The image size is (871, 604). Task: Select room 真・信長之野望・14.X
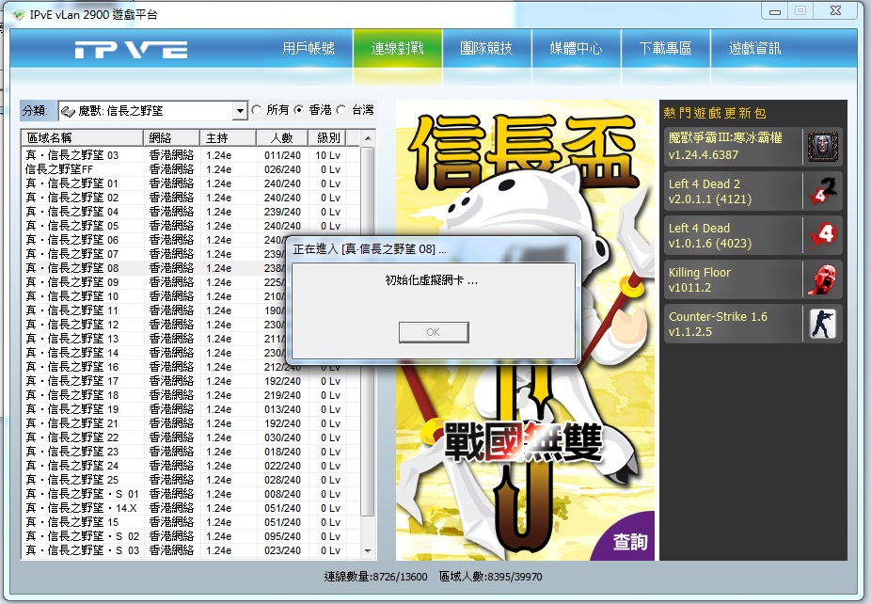pyautogui.click(x=191, y=508)
